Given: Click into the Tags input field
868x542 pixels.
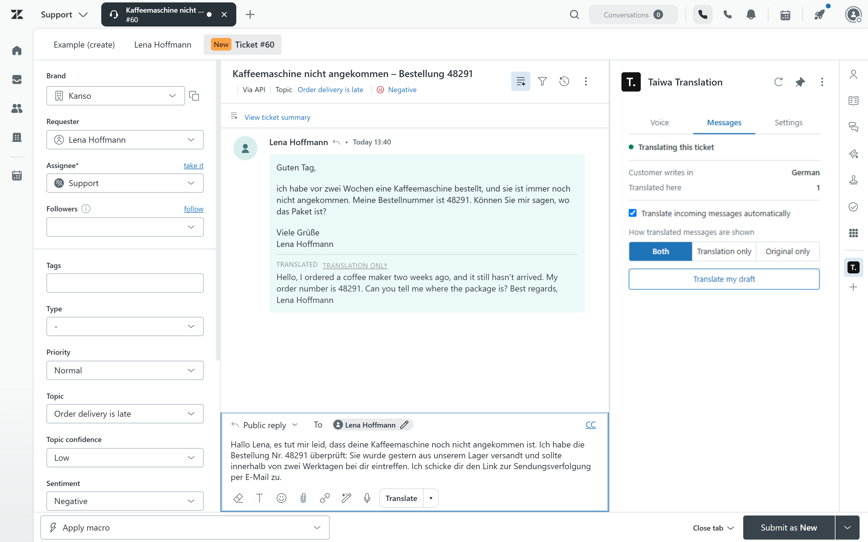Looking at the screenshot, I should pyautogui.click(x=125, y=283).
